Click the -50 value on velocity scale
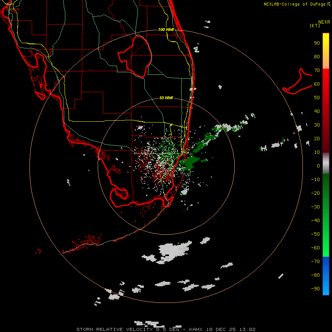332x332 pixels. pos(315,234)
